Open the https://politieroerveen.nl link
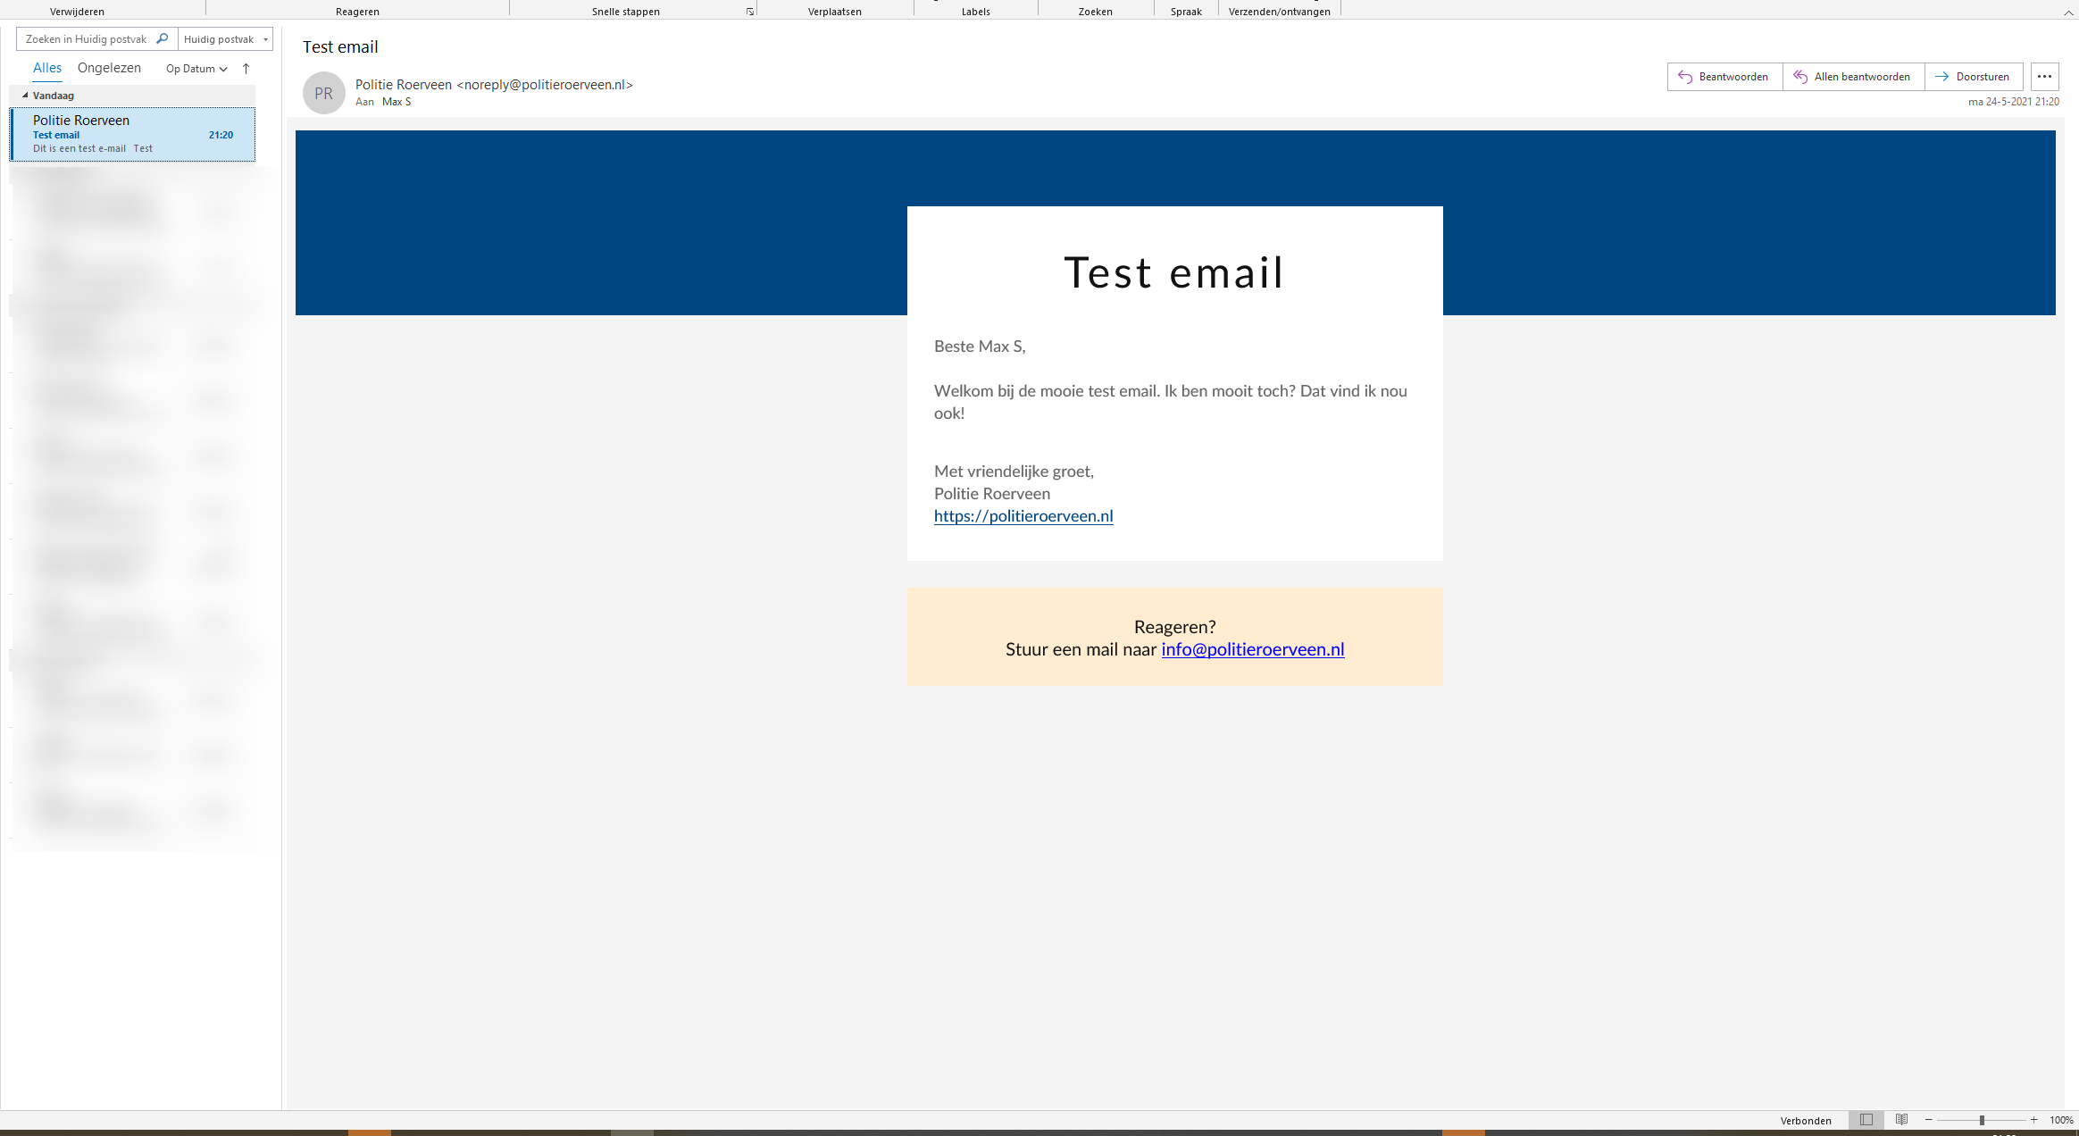This screenshot has height=1136, width=2079. coord(1023,516)
